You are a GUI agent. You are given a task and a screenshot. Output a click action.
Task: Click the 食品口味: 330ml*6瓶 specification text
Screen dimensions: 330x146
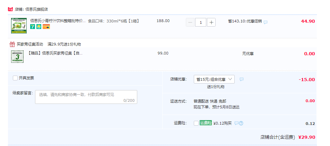114,21
